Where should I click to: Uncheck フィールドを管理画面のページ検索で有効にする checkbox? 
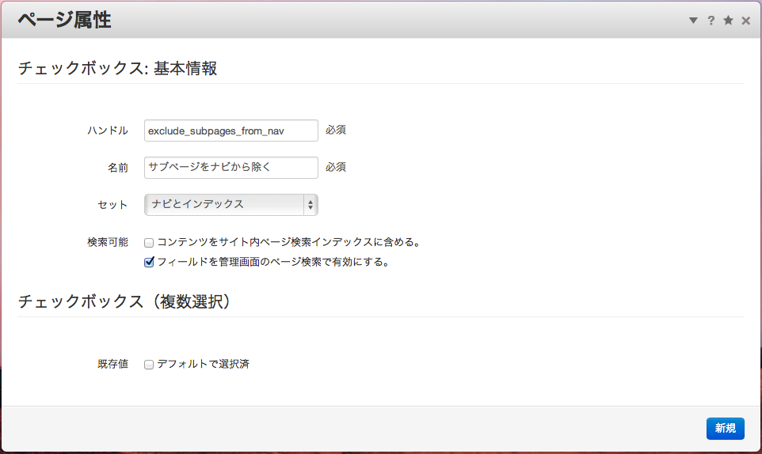coord(149,262)
